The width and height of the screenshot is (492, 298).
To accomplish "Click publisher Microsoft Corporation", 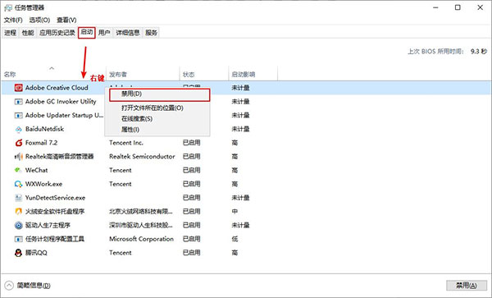I will tap(141, 239).
